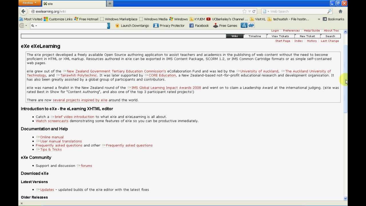Reload the page with the refresh icon
This screenshot has height=206, width=366.
254,11
